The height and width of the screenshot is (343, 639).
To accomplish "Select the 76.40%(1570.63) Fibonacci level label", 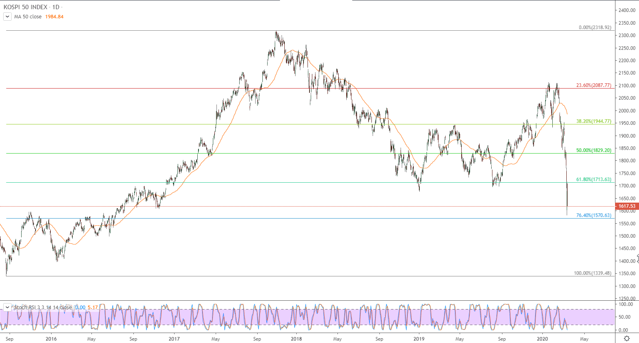I will [593, 215].
